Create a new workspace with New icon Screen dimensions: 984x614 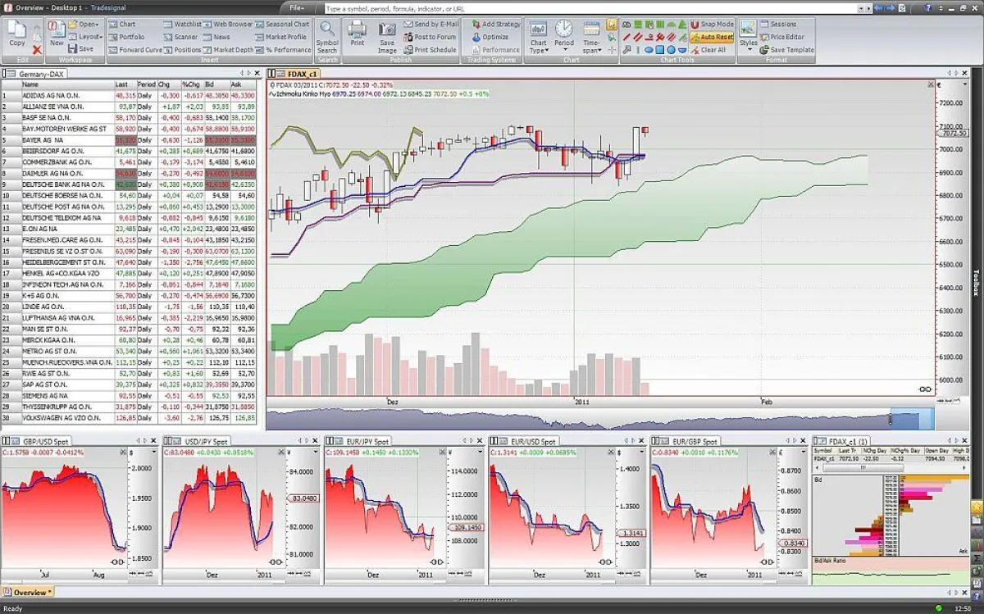pyautogui.click(x=57, y=30)
